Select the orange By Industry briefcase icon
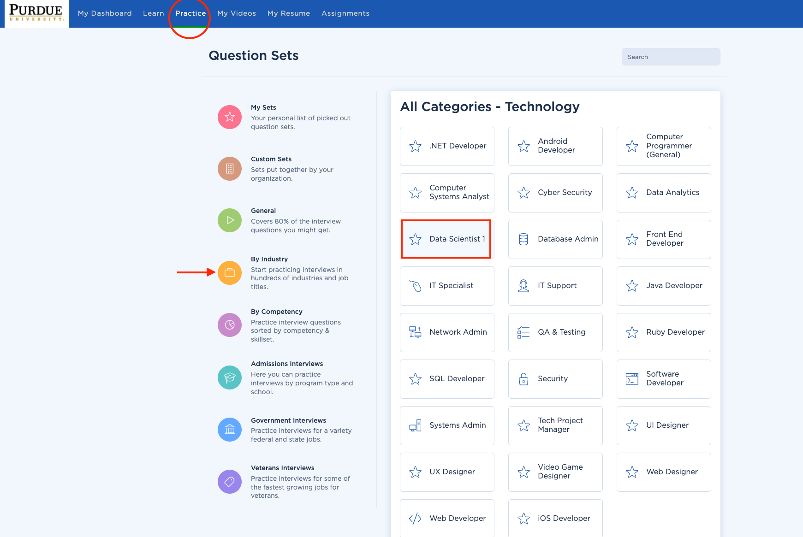 (230, 273)
